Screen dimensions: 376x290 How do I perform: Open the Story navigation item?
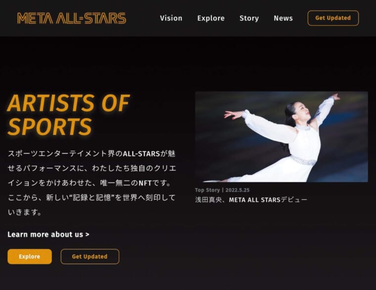pyautogui.click(x=249, y=18)
